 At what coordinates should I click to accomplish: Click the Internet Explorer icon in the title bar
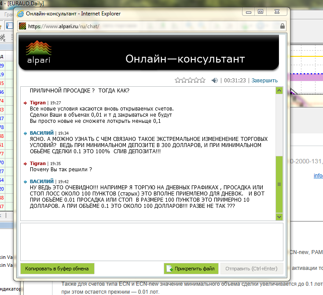[x=20, y=14]
